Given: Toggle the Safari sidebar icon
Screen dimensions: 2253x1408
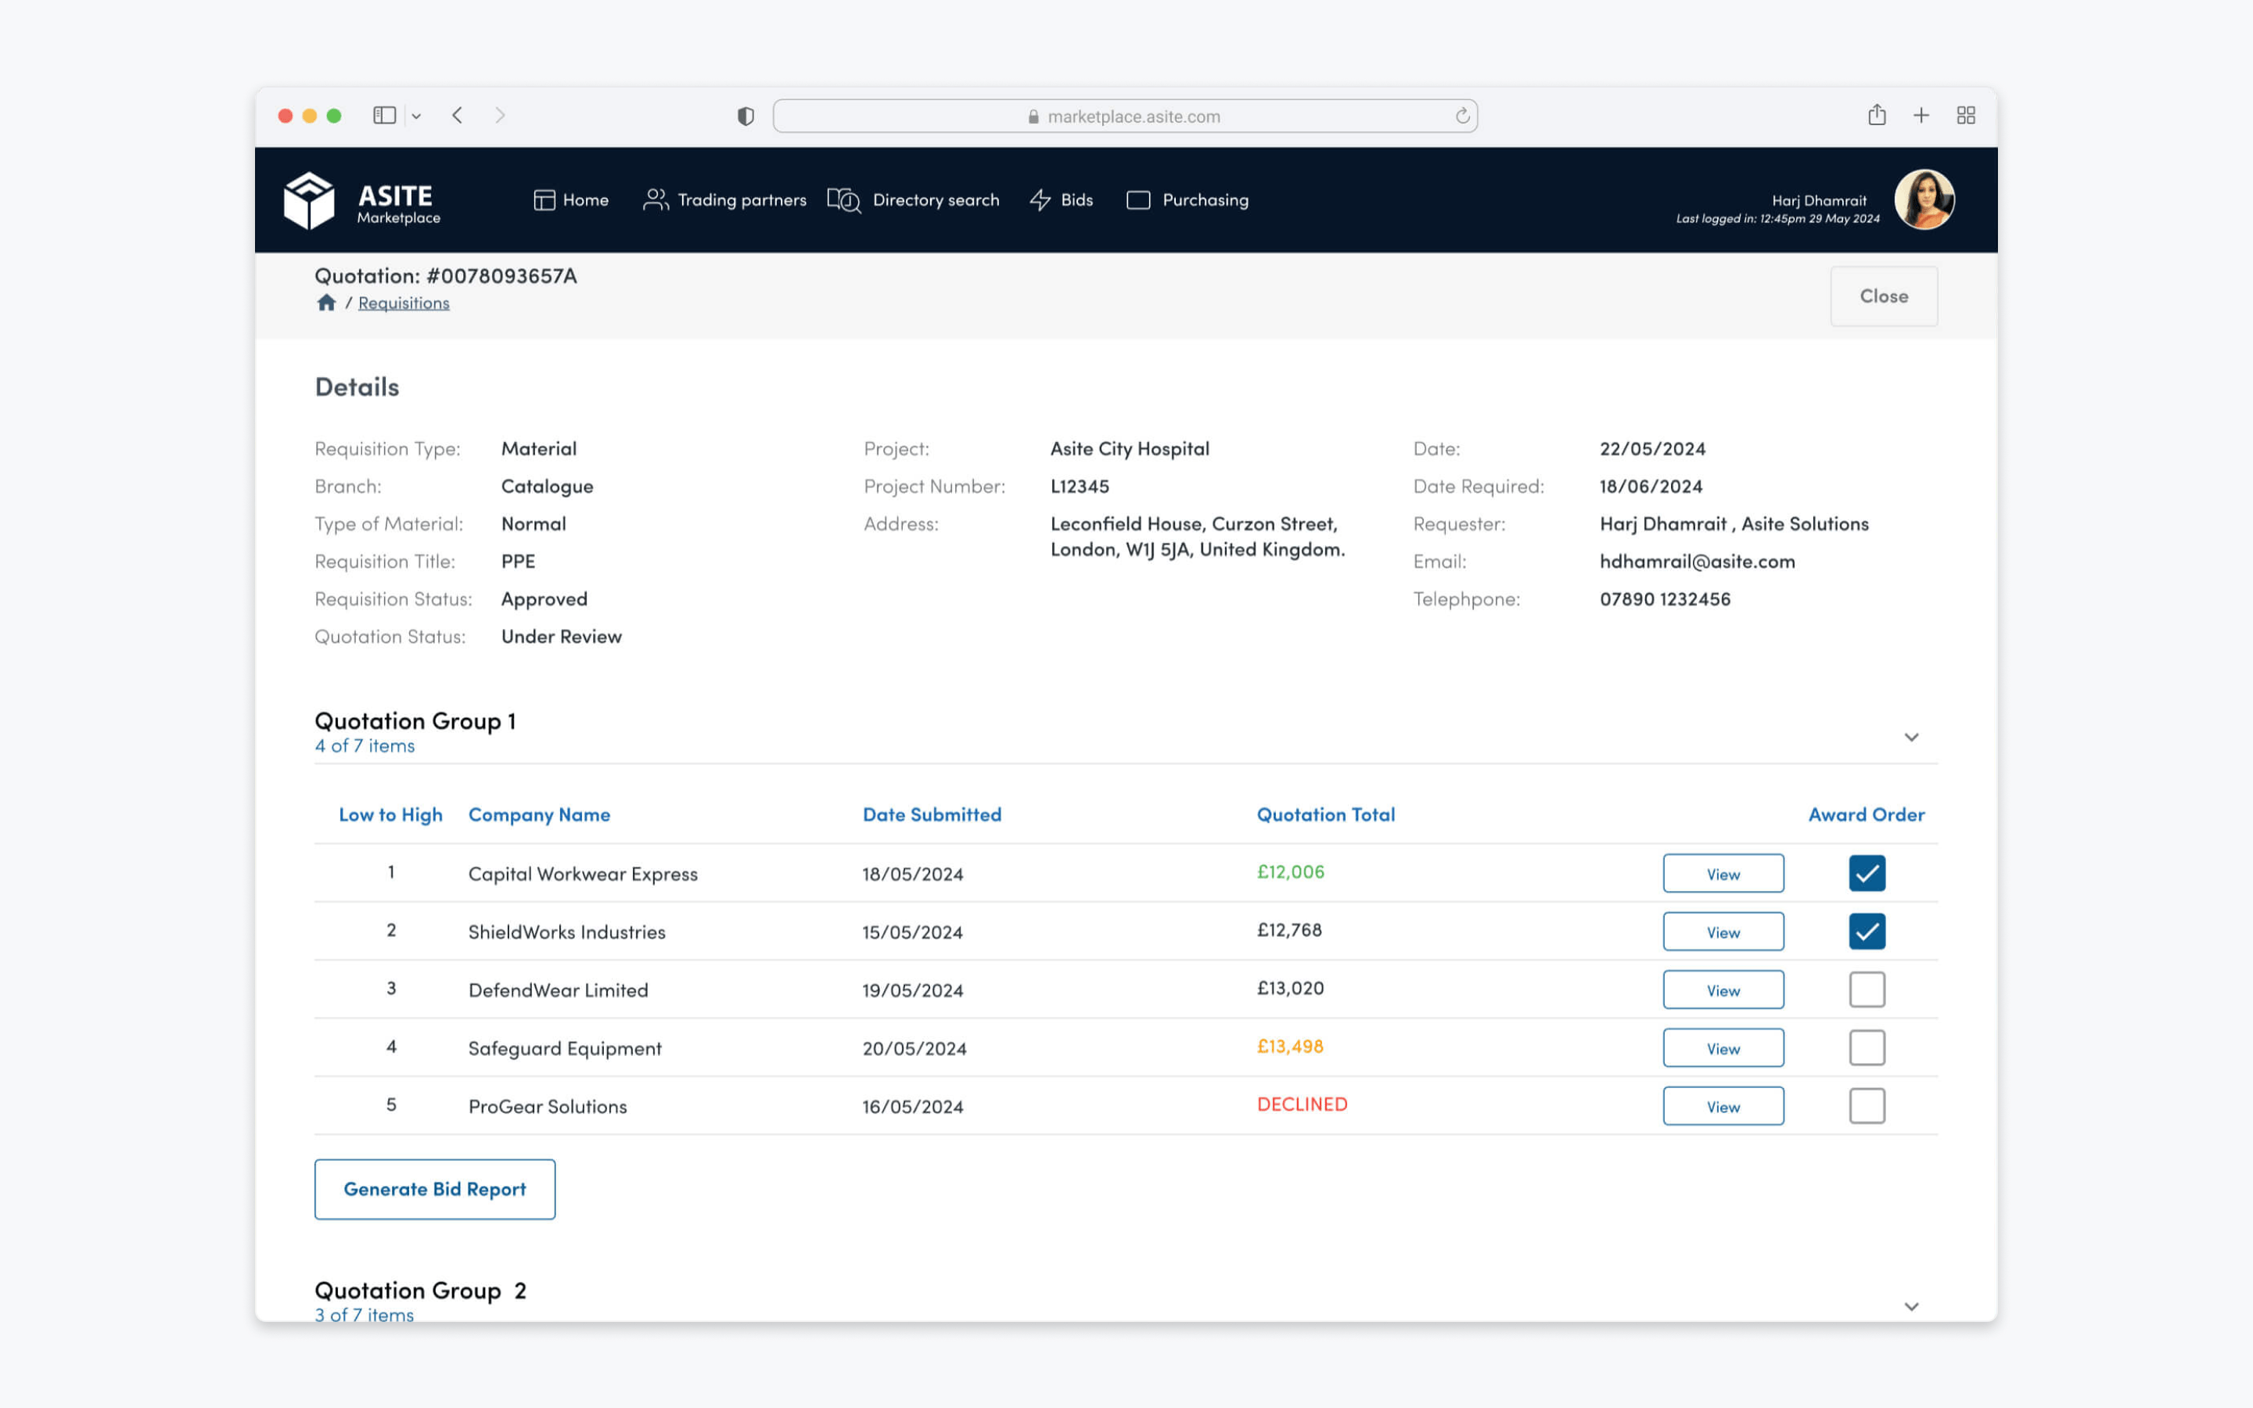Looking at the screenshot, I should 385,116.
